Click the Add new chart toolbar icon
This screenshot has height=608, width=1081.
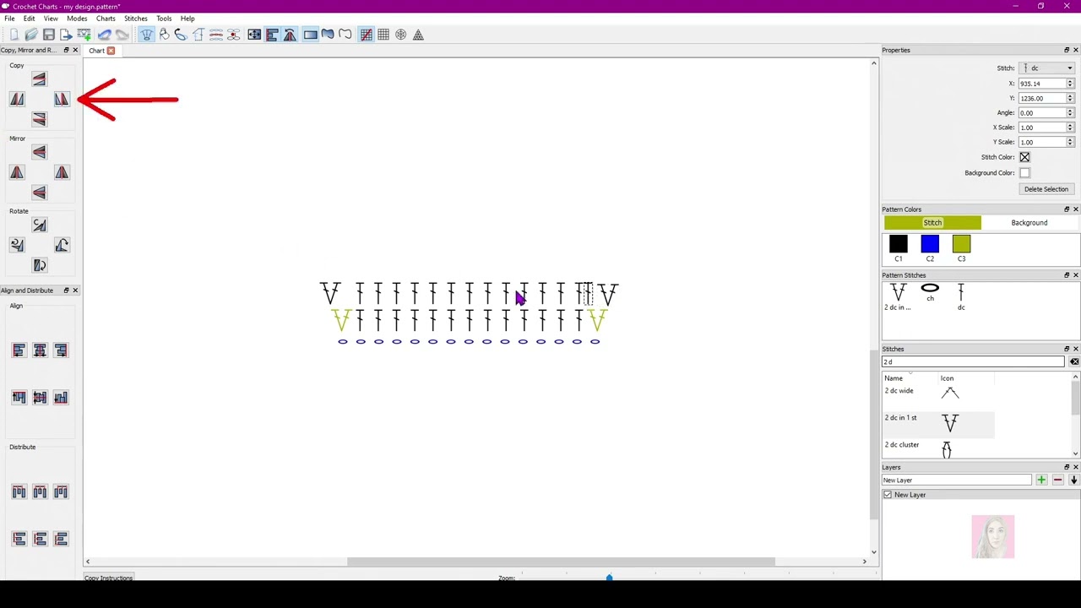point(84,35)
